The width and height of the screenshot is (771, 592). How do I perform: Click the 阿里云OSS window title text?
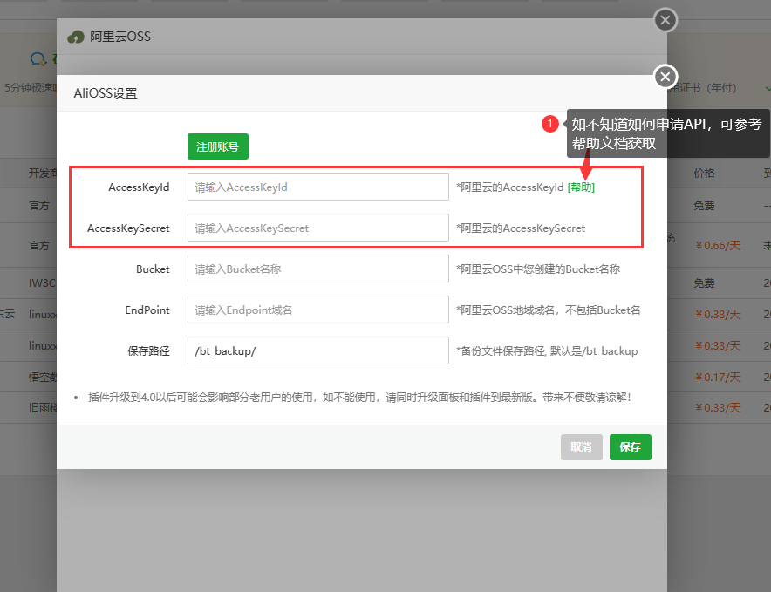pyautogui.click(x=120, y=37)
